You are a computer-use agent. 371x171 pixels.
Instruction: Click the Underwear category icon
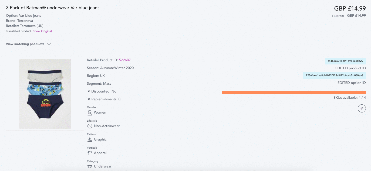point(90,166)
